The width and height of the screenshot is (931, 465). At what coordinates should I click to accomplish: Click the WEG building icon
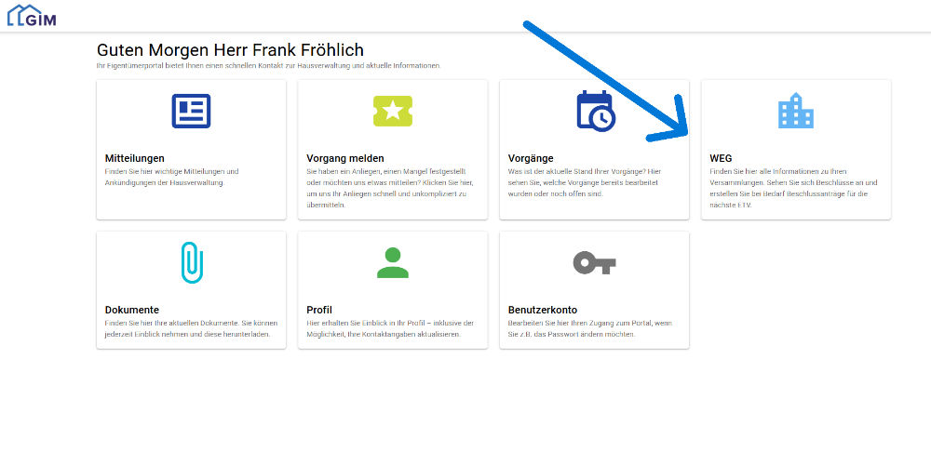coord(796,111)
